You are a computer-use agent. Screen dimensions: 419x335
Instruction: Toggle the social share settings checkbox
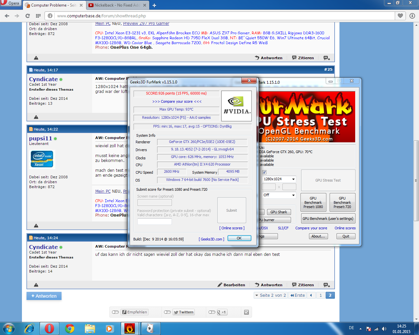(246, 312)
